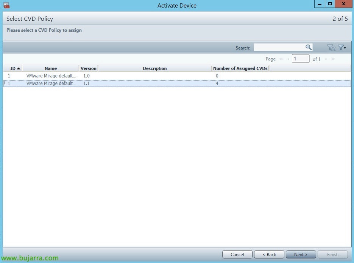Click the search magnifier icon

tap(309, 47)
